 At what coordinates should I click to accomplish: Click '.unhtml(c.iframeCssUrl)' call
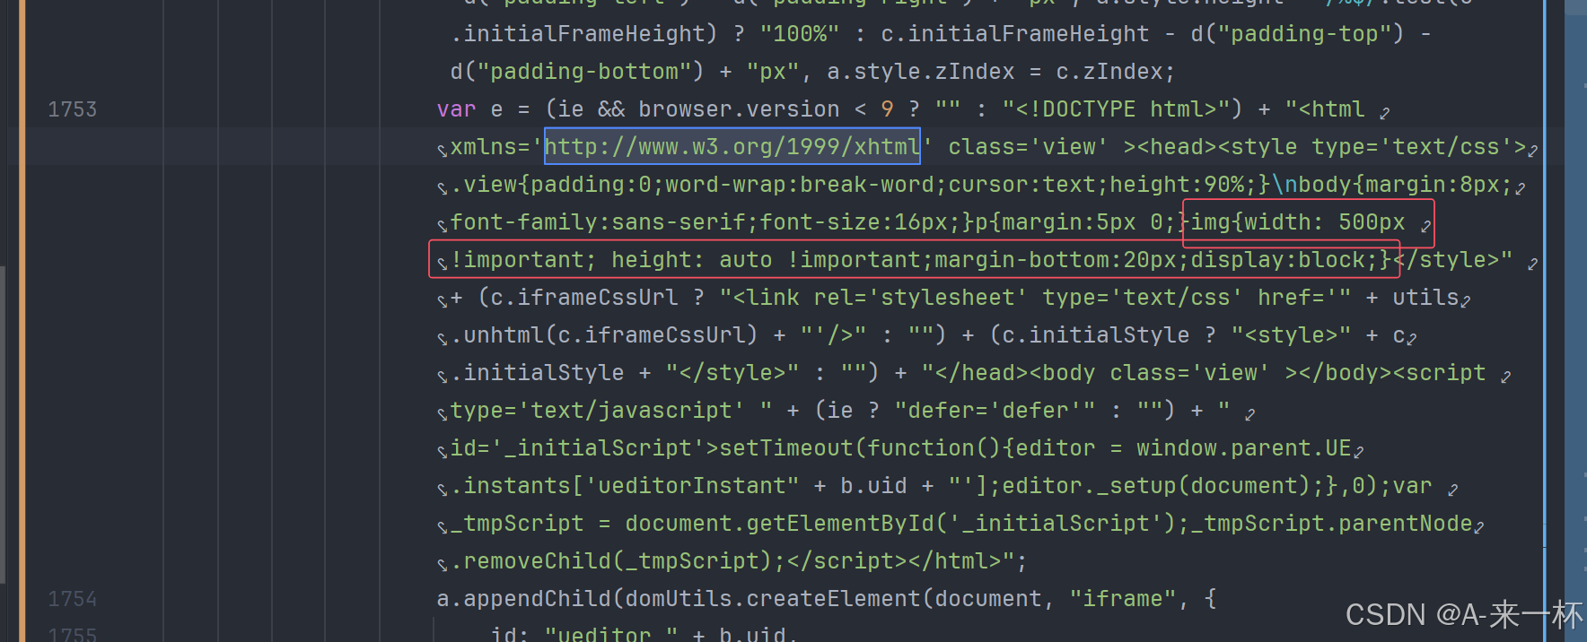tap(604, 334)
